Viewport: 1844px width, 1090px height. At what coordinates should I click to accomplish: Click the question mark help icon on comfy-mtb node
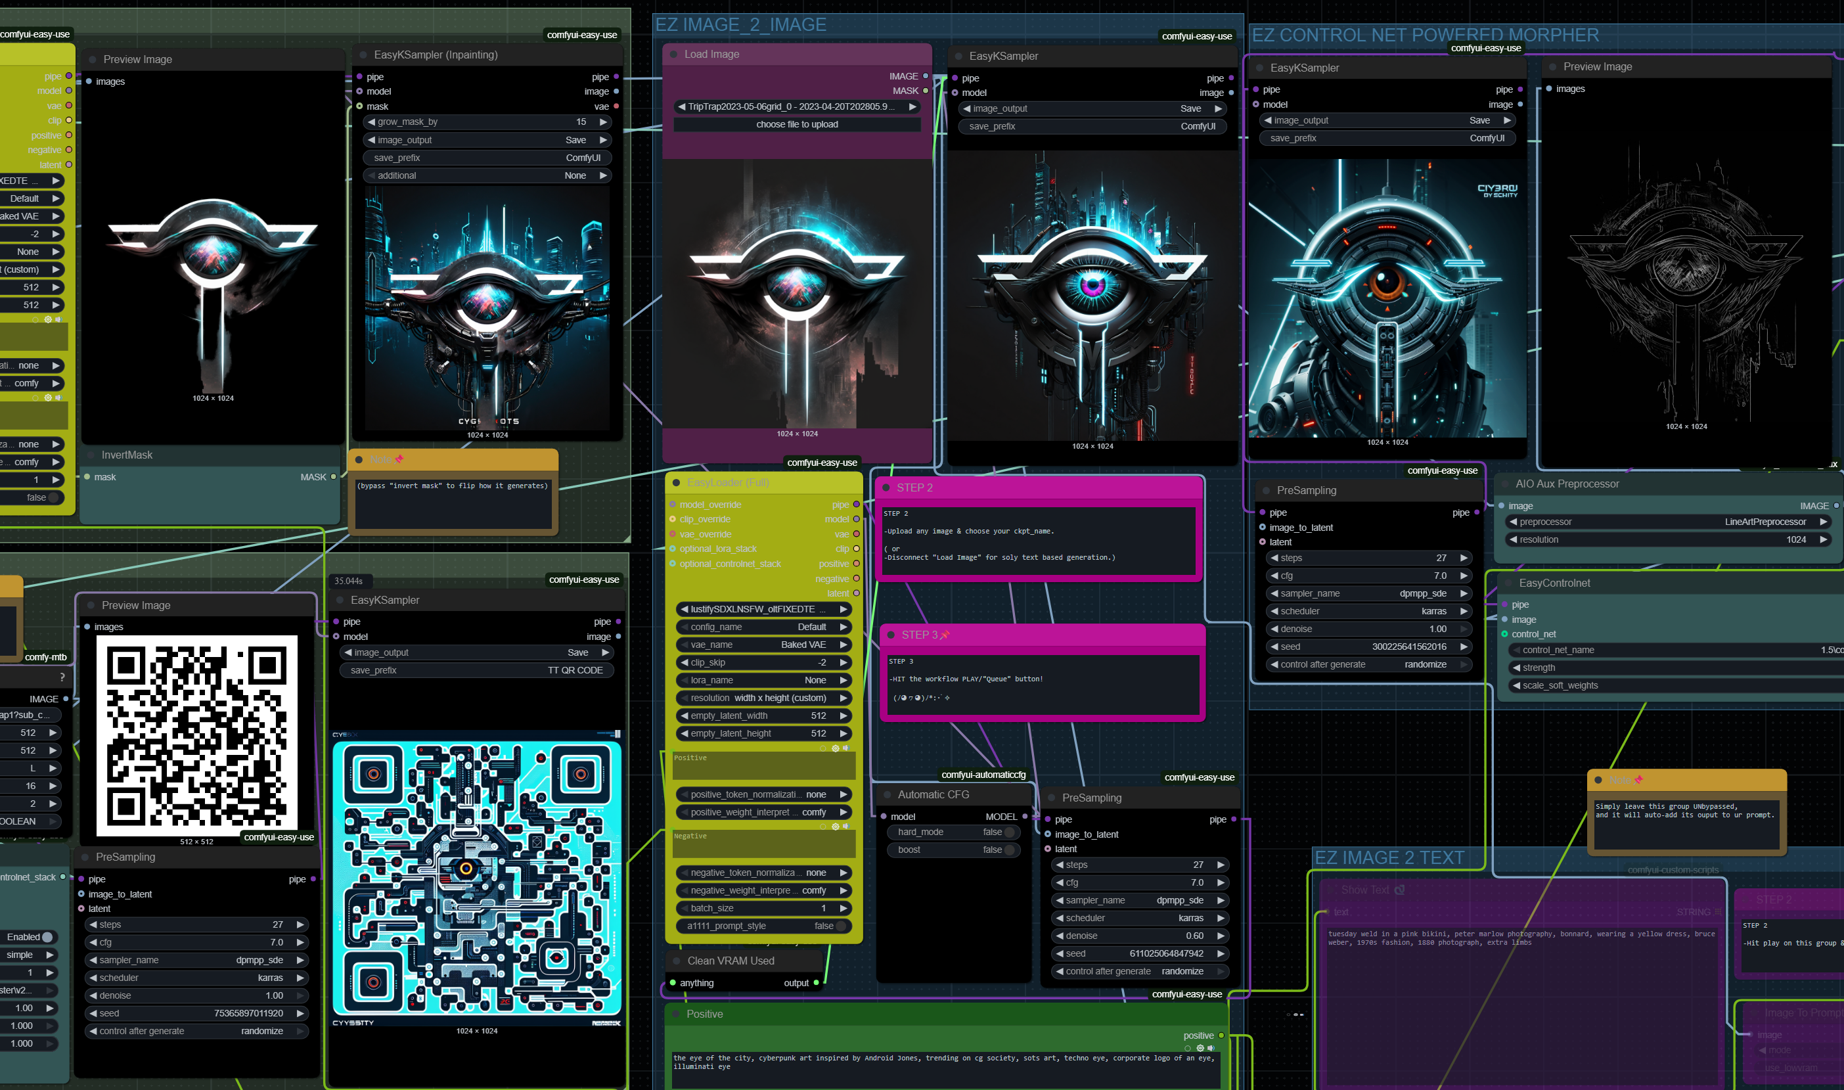point(62,677)
